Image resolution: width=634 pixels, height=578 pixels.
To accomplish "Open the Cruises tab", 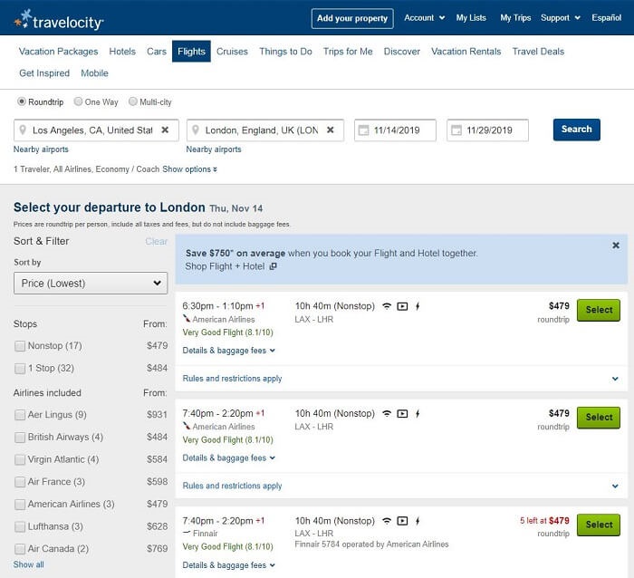I will [x=232, y=52].
